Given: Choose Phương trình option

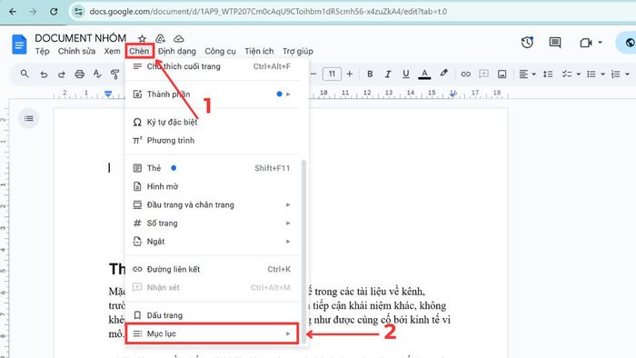Looking at the screenshot, I should (x=212, y=140).
